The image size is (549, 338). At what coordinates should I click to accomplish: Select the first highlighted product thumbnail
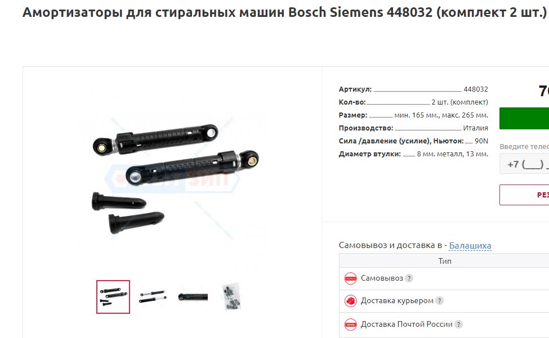113,297
